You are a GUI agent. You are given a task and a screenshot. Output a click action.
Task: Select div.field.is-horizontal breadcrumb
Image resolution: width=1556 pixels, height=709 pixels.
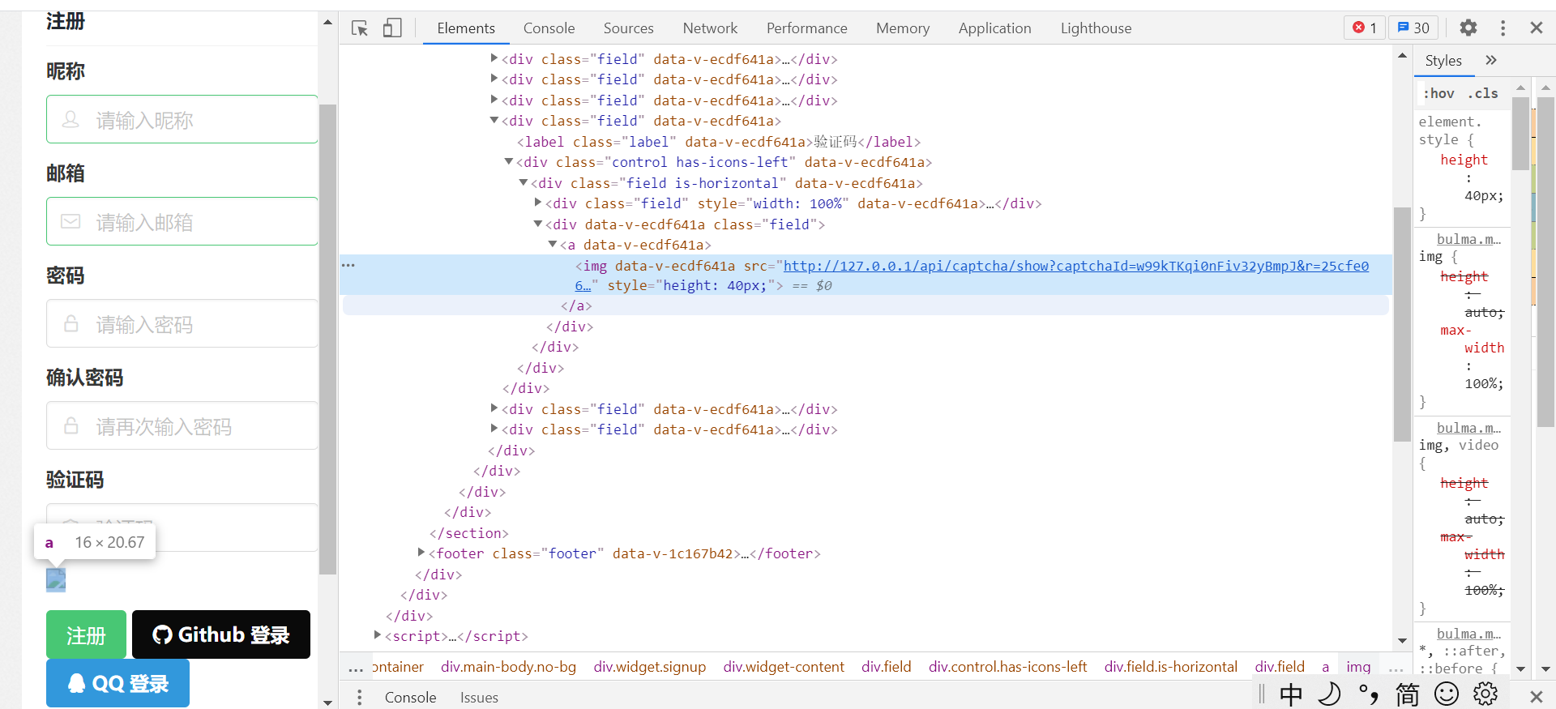pyautogui.click(x=1170, y=667)
